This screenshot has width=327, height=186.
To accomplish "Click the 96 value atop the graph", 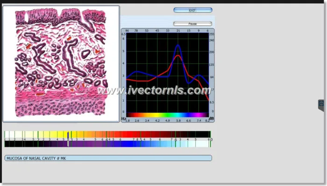I will (127, 31).
